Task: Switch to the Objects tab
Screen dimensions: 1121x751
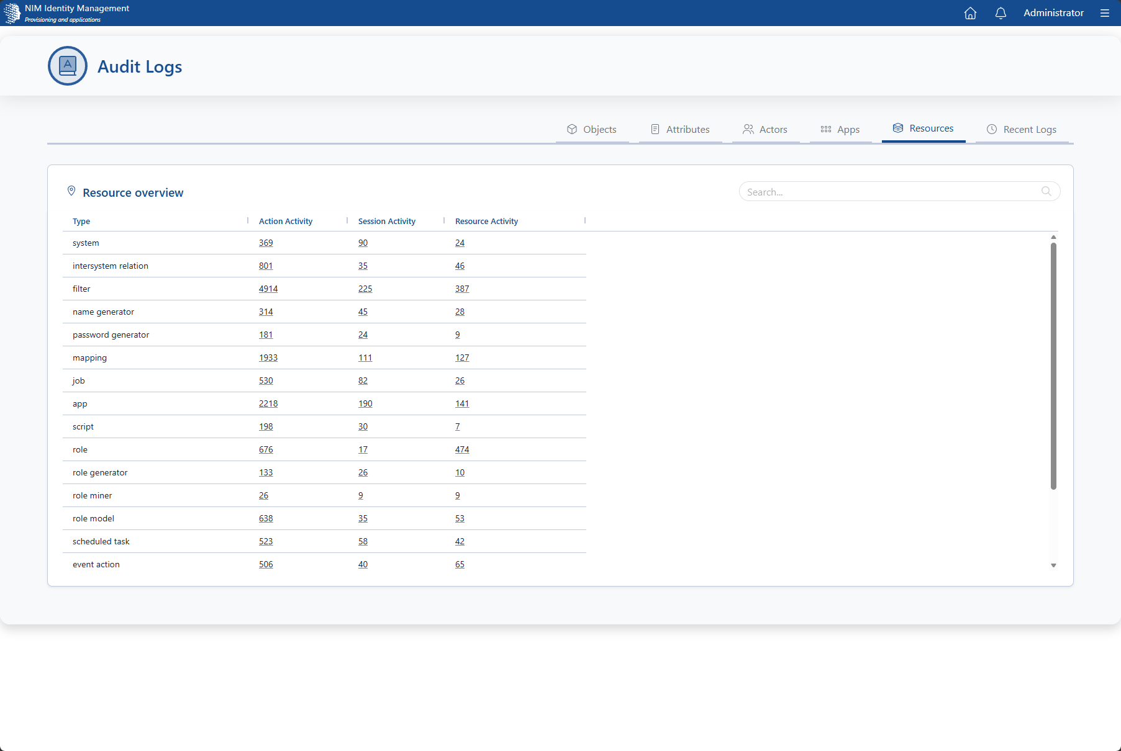Action: [x=592, y=129]
